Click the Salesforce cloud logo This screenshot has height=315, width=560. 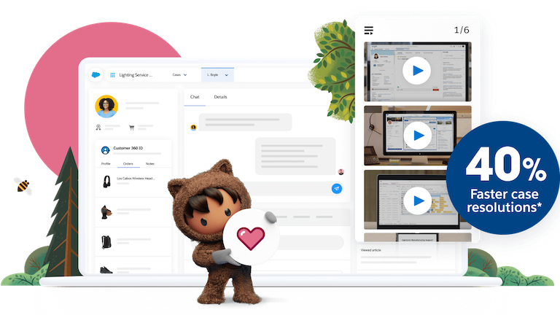tap(96, 74)
